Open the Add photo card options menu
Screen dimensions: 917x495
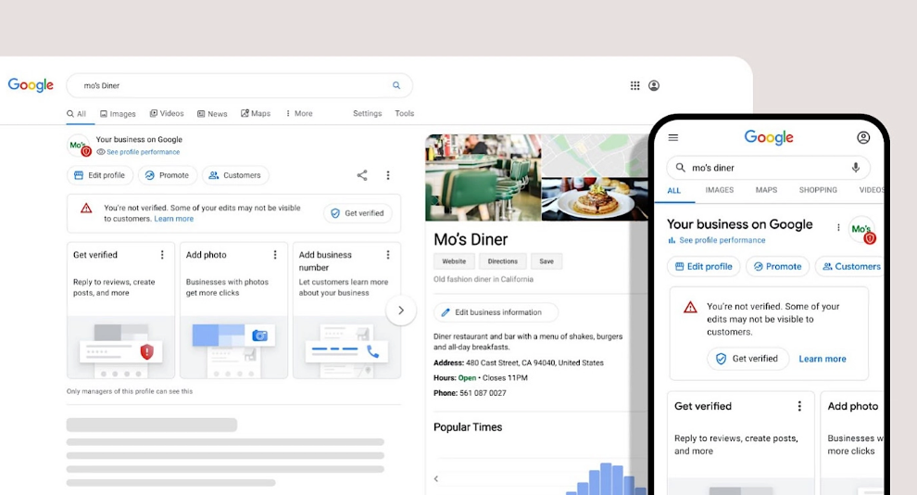click(x=275, y=255)
